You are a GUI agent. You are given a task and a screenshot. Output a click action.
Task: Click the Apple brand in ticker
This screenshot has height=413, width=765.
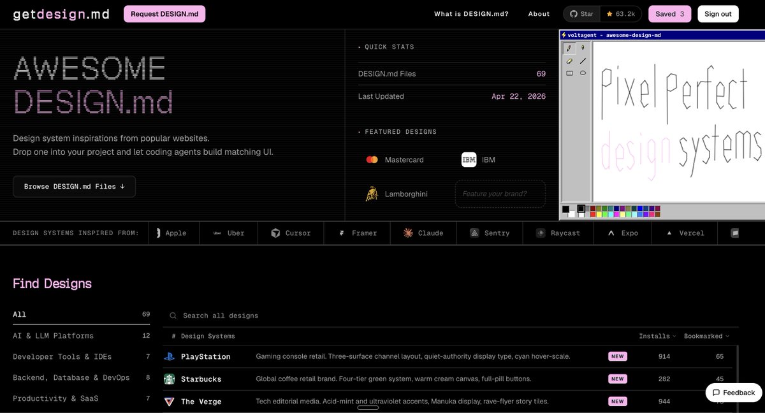coord(173,233)
